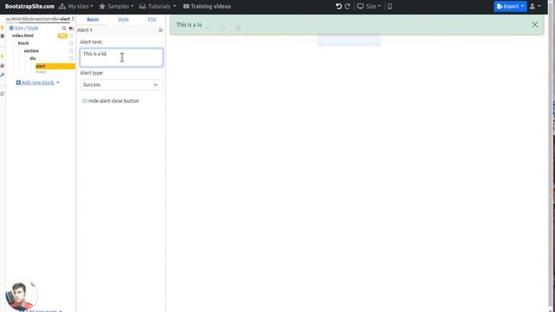Click the search magnifier in the tree panel
The height and width of the screenshot is (312, 555).
[x=64, y=28]
